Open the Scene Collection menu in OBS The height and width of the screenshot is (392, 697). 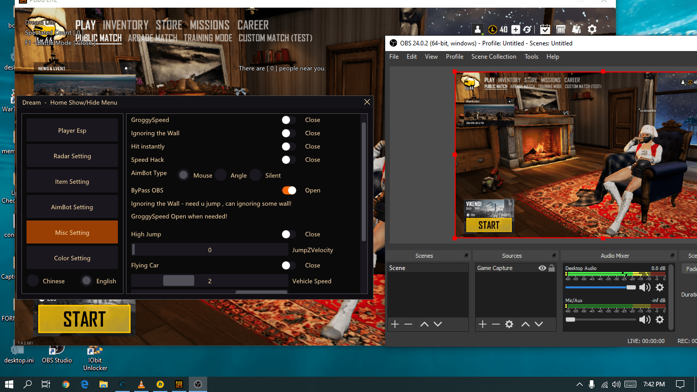click(494, 57)
